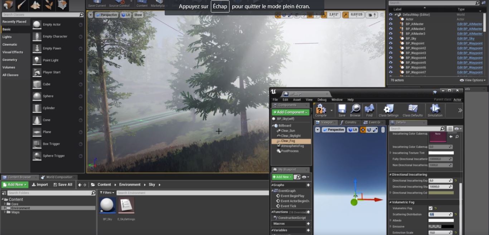Switch to the World Composition tab
This screenshot has width=489, height=235.
click(57, 177)
